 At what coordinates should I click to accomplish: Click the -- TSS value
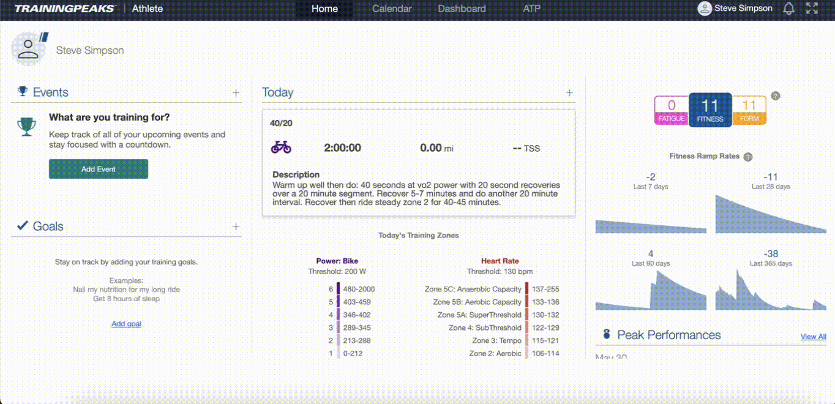coord(526,148)
